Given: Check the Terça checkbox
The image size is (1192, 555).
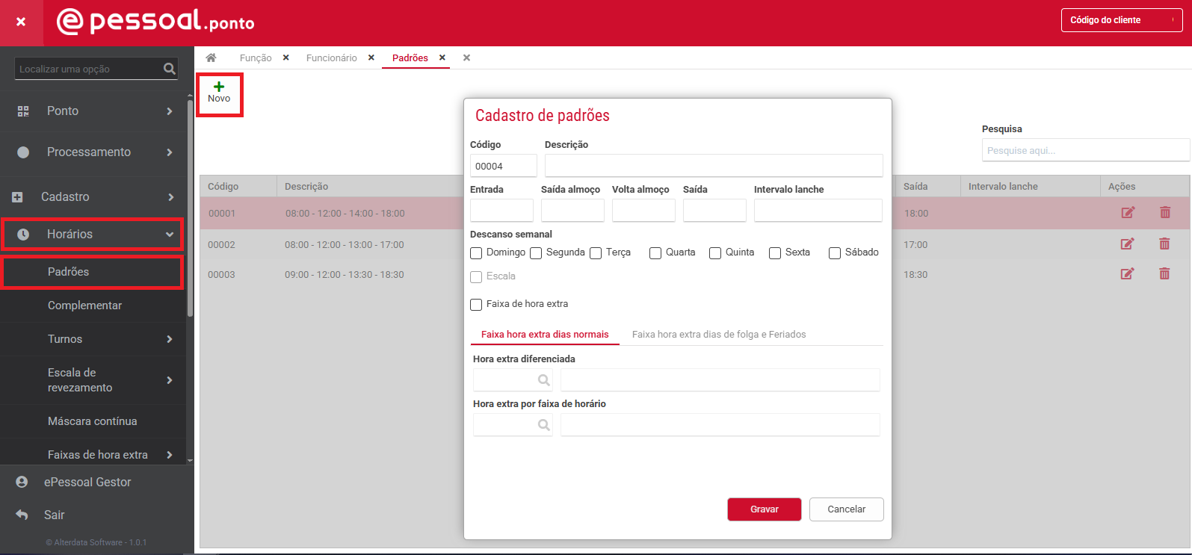Looking at the screenshot, I should click(x=596, y=253).
